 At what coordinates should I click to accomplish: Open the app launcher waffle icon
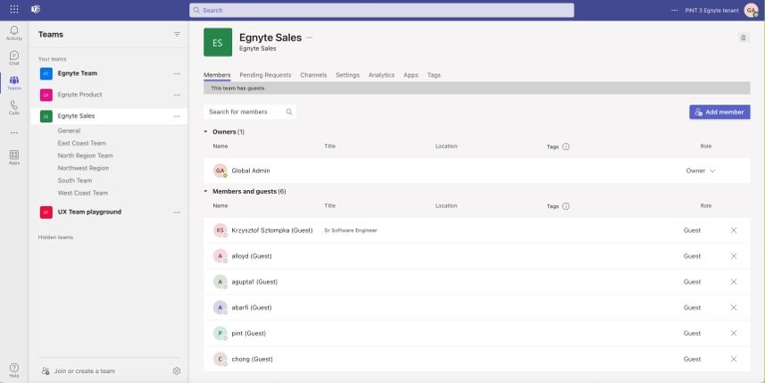point(14,9)
